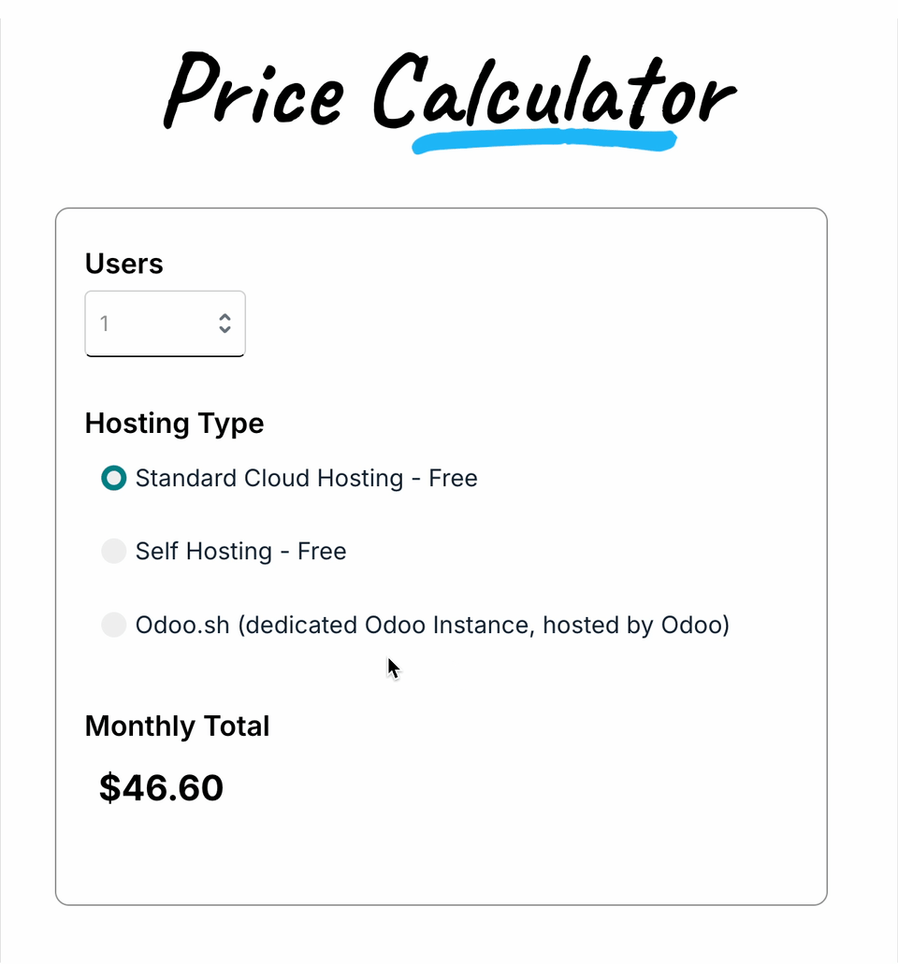Screen dimensions: 898x964
Task: Click the Users section label
Action: coord(123,264)
